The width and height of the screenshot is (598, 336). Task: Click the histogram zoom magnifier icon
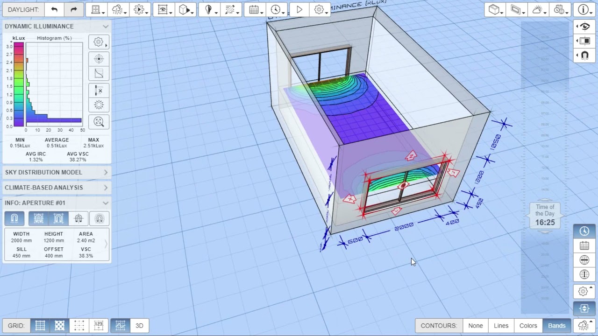tap(99, 122)
